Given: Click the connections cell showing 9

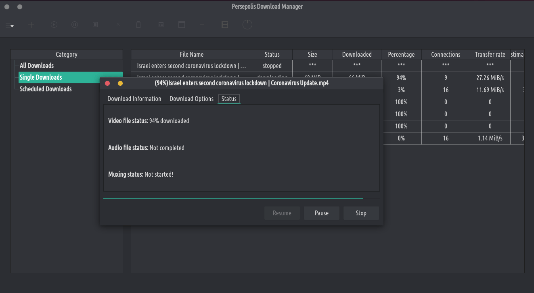Looking at the screenshot, I should tap(446, 78).
